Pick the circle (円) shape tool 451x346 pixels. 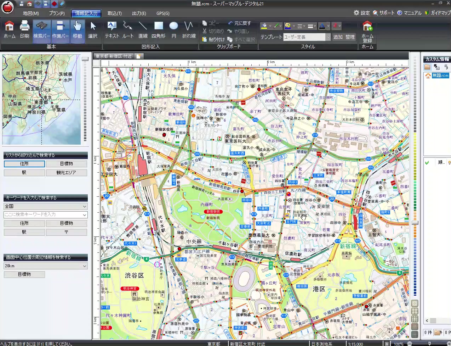174,30
